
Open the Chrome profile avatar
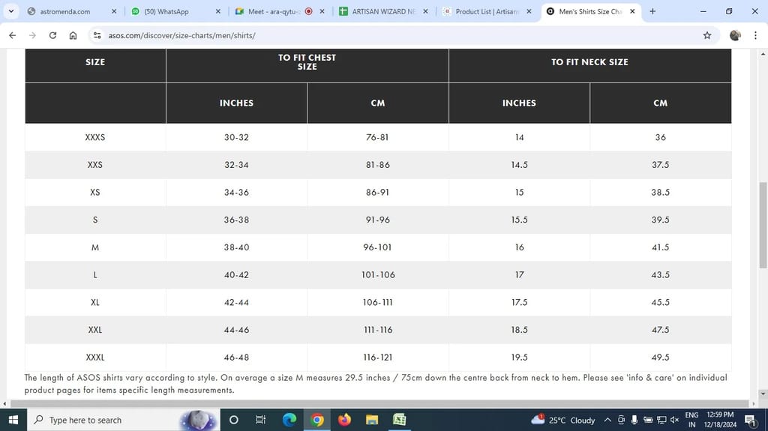(735, 35)
